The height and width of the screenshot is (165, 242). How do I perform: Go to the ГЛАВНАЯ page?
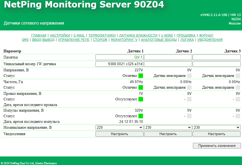click(x=39, y=35)
